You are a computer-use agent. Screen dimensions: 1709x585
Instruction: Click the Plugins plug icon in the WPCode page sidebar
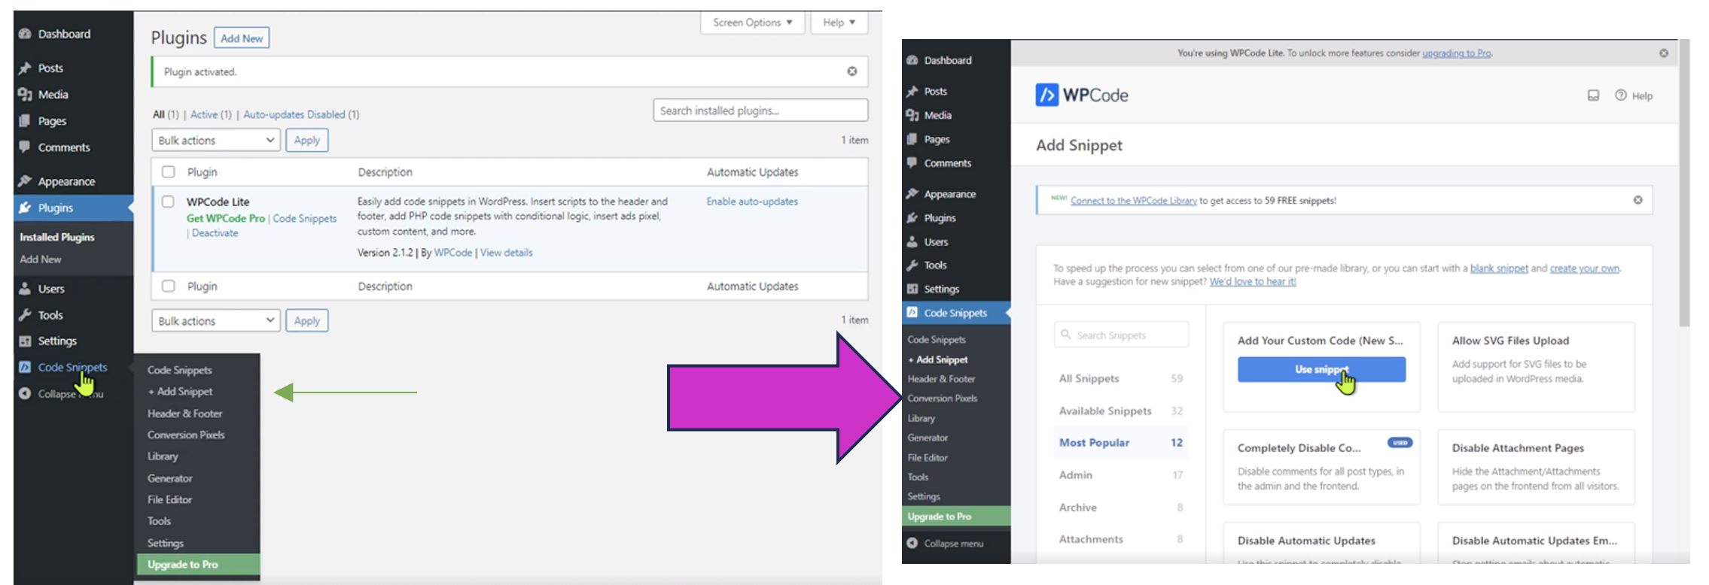pos(912,218)
